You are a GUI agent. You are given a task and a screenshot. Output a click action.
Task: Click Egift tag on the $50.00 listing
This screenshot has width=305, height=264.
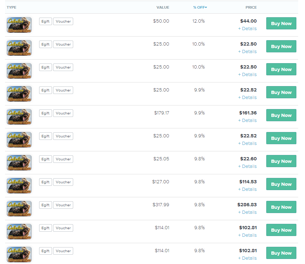46,22
